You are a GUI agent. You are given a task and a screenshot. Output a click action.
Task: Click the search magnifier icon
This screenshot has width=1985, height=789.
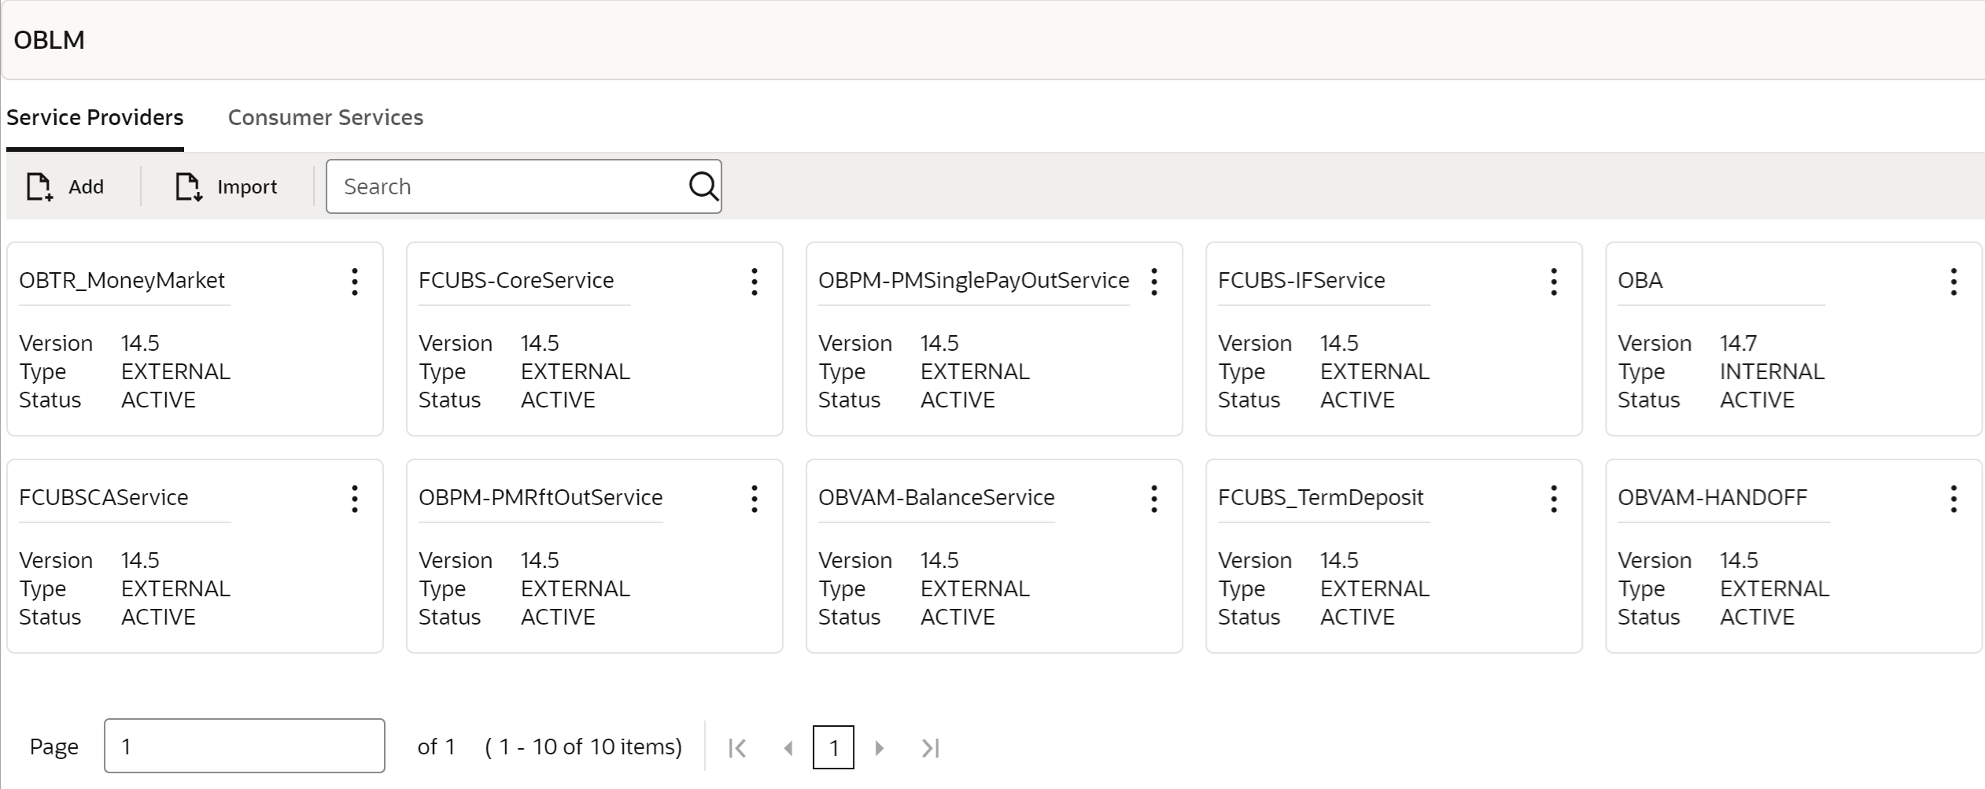click(x=703, y=186)
